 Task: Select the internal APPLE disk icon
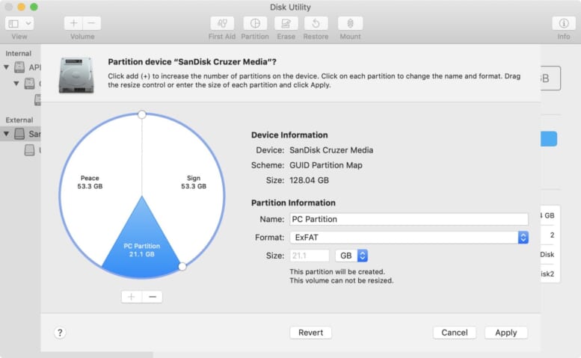coord(19,67)
